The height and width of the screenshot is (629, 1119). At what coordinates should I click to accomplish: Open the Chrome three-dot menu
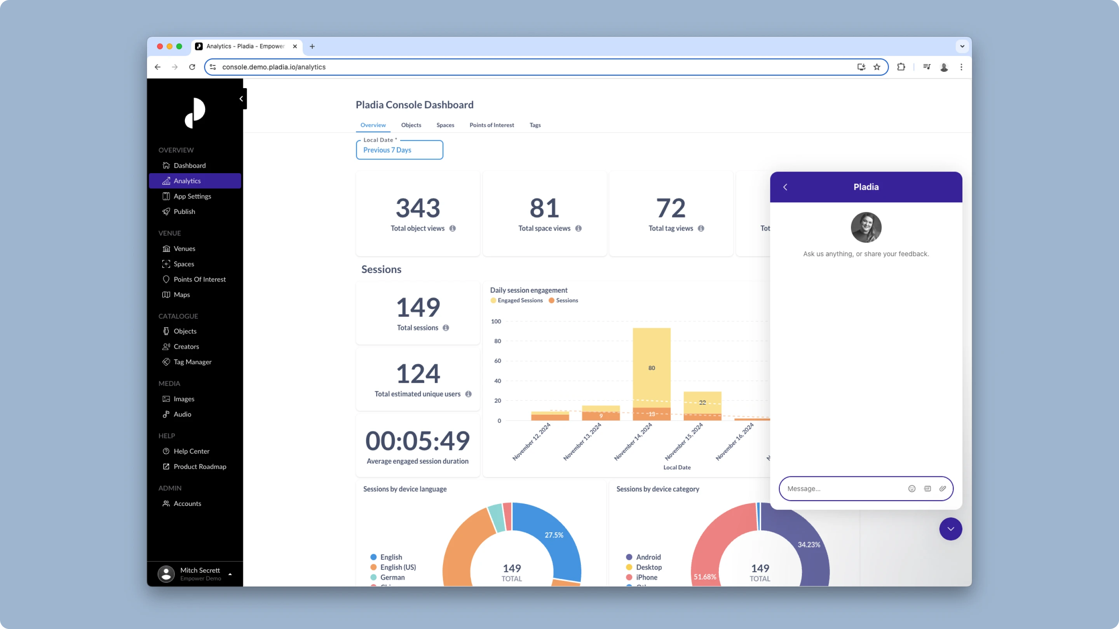[961, 67]
